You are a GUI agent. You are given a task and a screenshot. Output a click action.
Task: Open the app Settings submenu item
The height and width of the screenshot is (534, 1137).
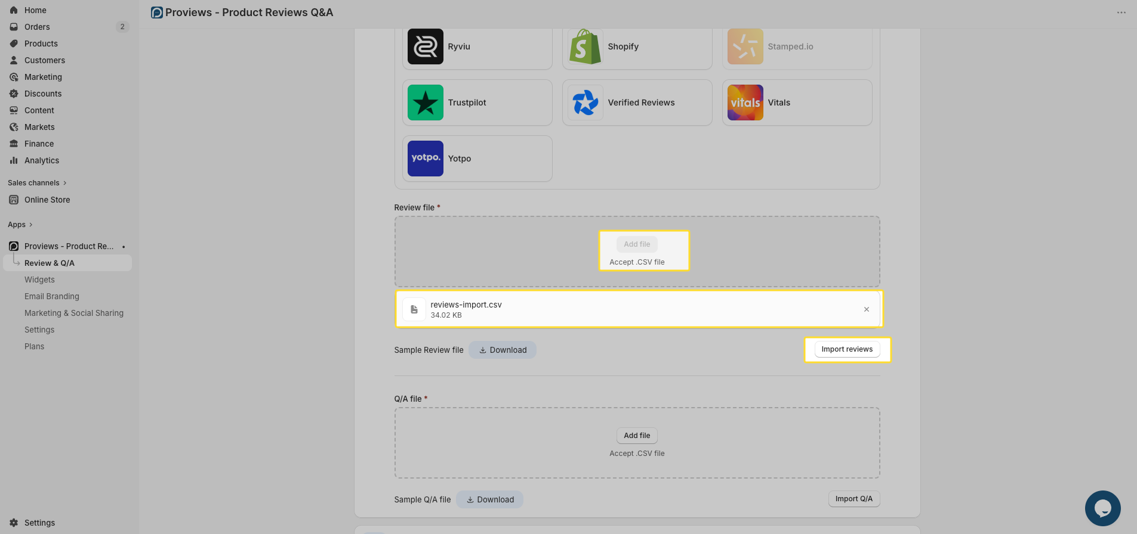39,330
